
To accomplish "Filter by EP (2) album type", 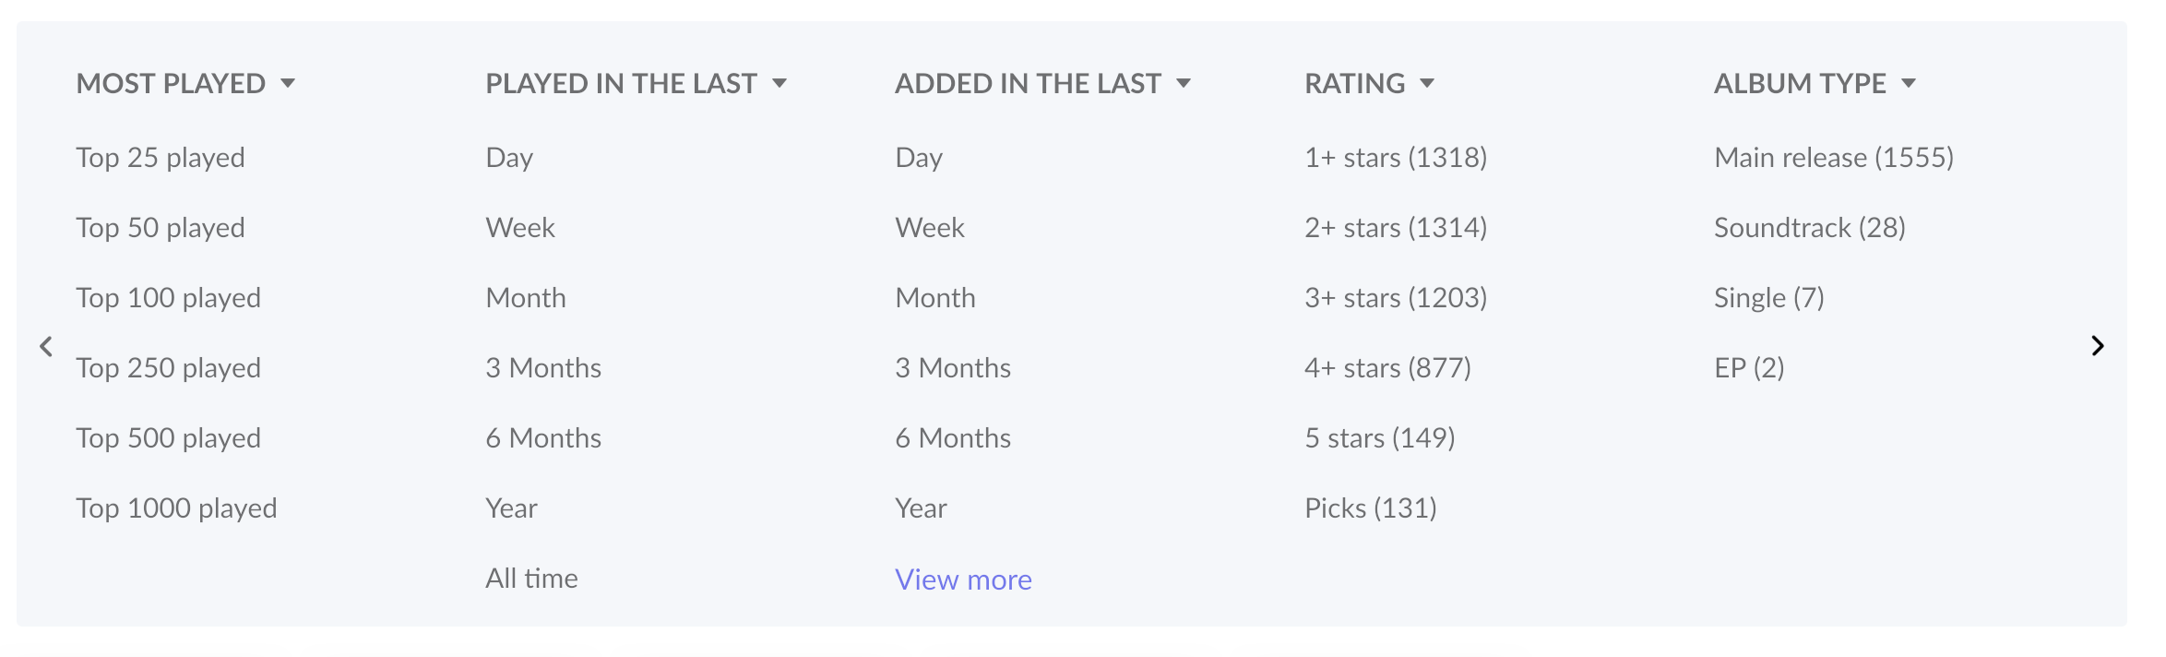I will (1749, 368).
